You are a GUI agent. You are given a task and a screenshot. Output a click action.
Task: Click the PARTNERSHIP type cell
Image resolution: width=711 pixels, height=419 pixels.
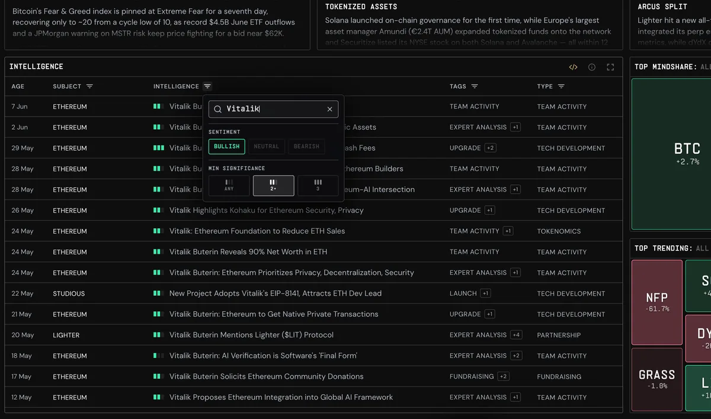click(x=559, y=335)
